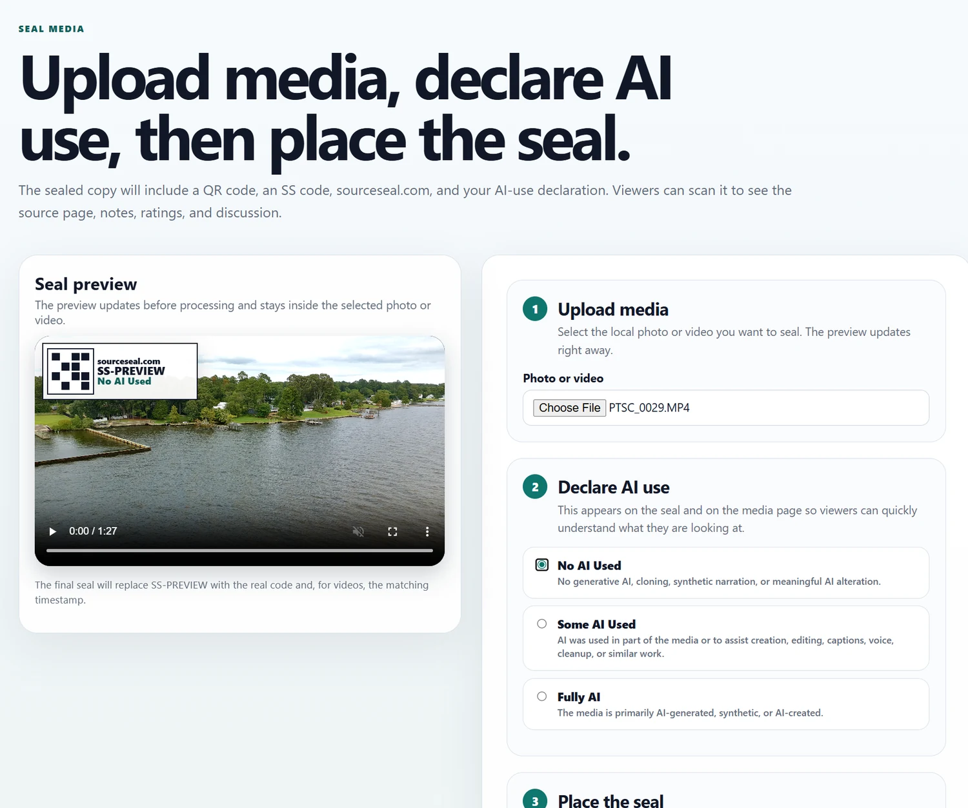
Task: Click the Seal preview heading
Action: (x=86, y=284)
